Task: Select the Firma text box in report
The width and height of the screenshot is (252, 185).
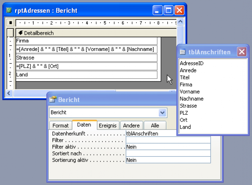Action: pyautogui.click(x=86, y=41)
